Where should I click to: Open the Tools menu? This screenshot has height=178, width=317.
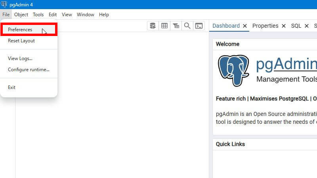click(38, 15)
